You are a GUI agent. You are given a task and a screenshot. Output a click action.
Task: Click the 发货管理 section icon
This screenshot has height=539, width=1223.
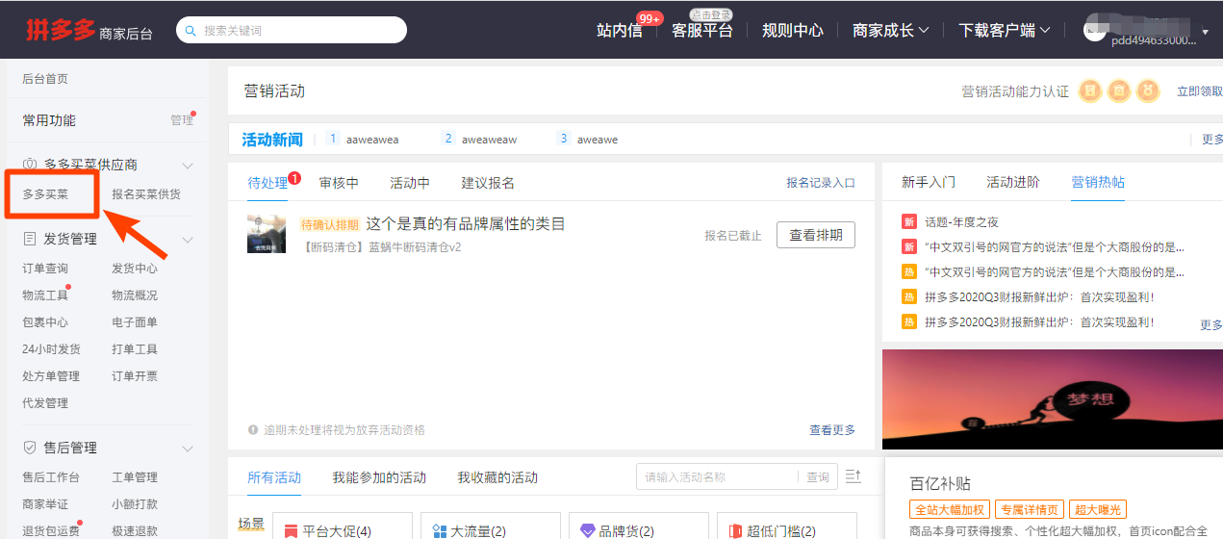click(x=30, y=239)
